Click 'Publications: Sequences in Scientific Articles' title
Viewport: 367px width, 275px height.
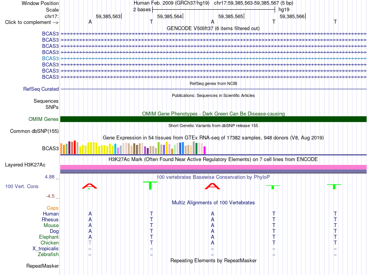point(213,95)
